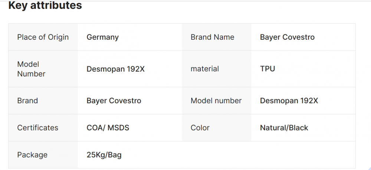
Task: Click the Brand label cell
Action: tap(27, 101)
